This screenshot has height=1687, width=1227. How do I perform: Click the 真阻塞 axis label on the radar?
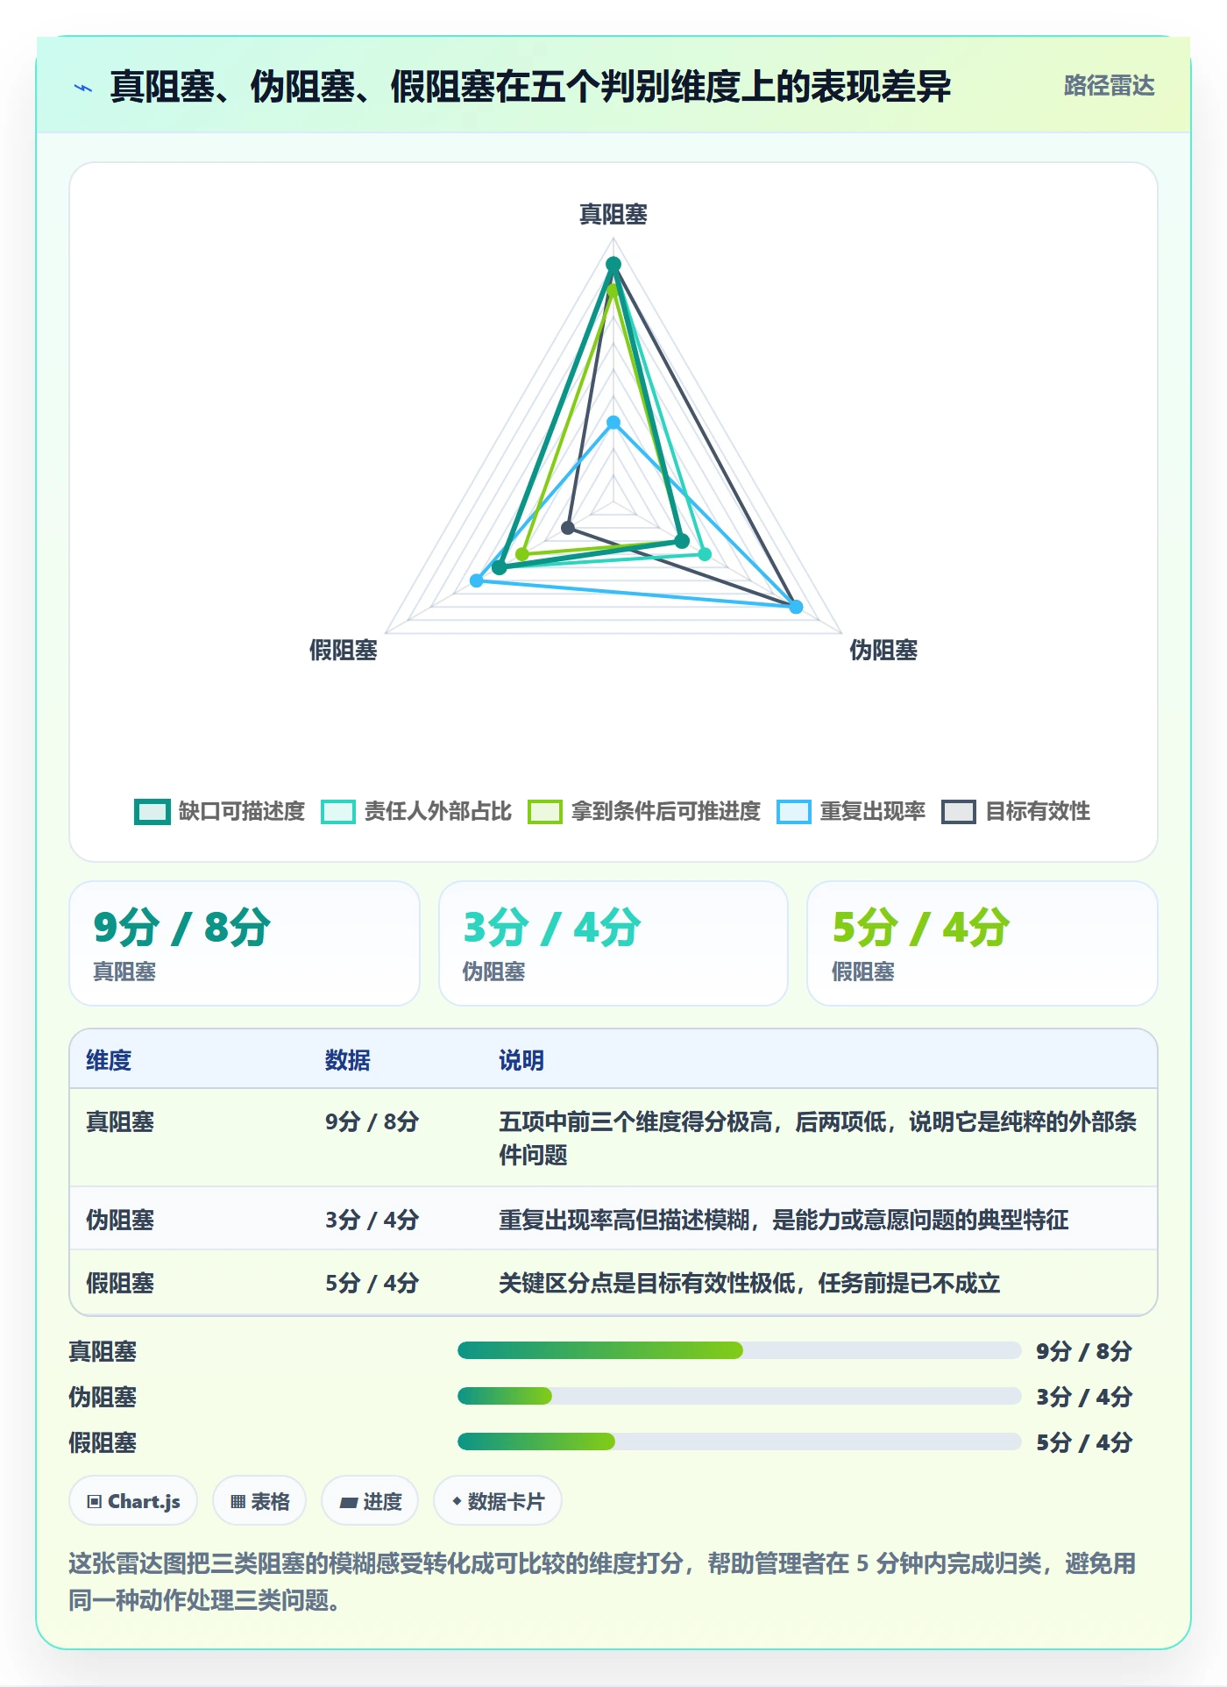tap(613, 214)
